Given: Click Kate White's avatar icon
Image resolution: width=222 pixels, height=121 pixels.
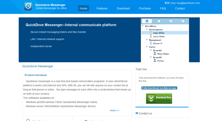Looking at the screenshot, I should click(151, 33).
